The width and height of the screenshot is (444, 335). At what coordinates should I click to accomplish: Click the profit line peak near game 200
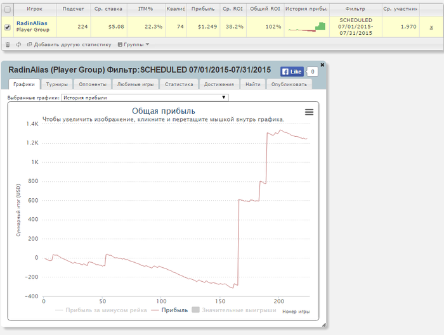(280, 130)
